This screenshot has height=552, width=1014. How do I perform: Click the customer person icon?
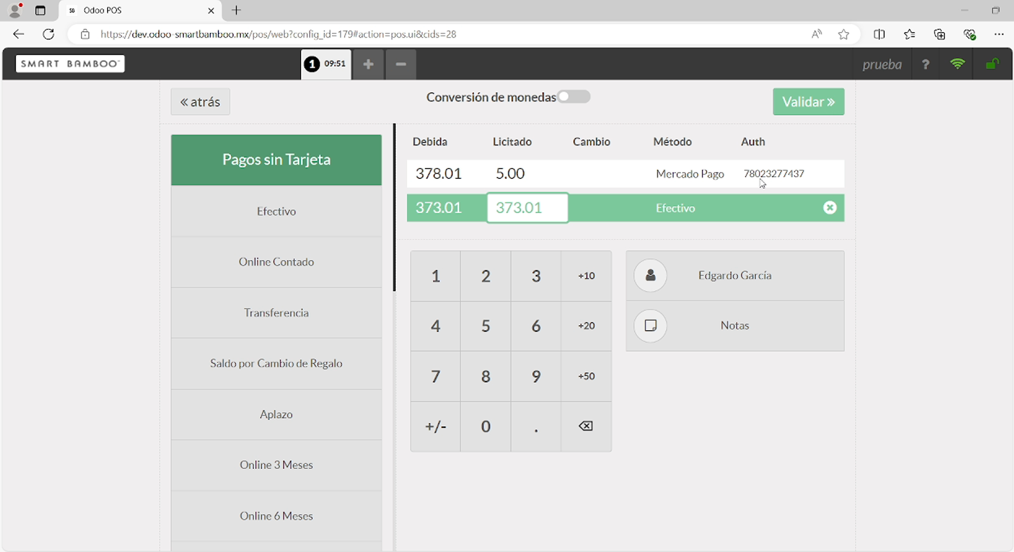click(650, 275)
